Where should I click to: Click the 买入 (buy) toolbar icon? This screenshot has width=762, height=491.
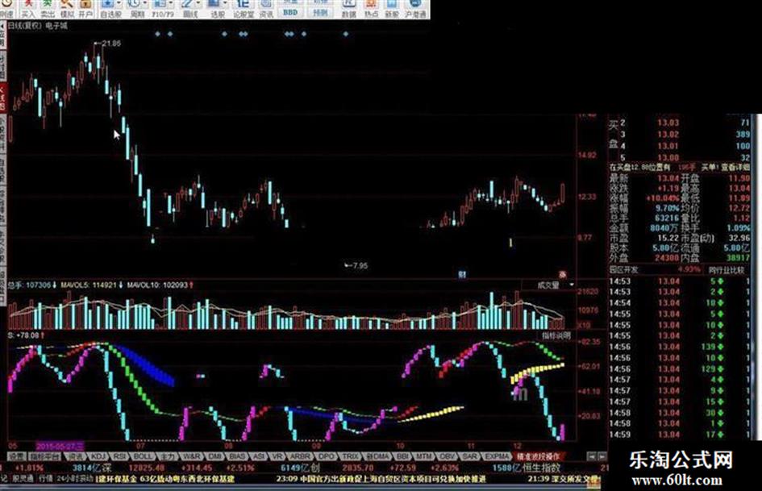tap(28, 8)
